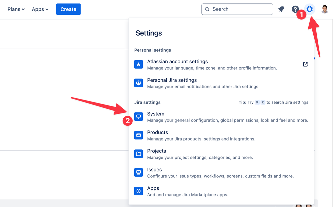
Task: Expand the Plans dropdown
Action: 16,9
